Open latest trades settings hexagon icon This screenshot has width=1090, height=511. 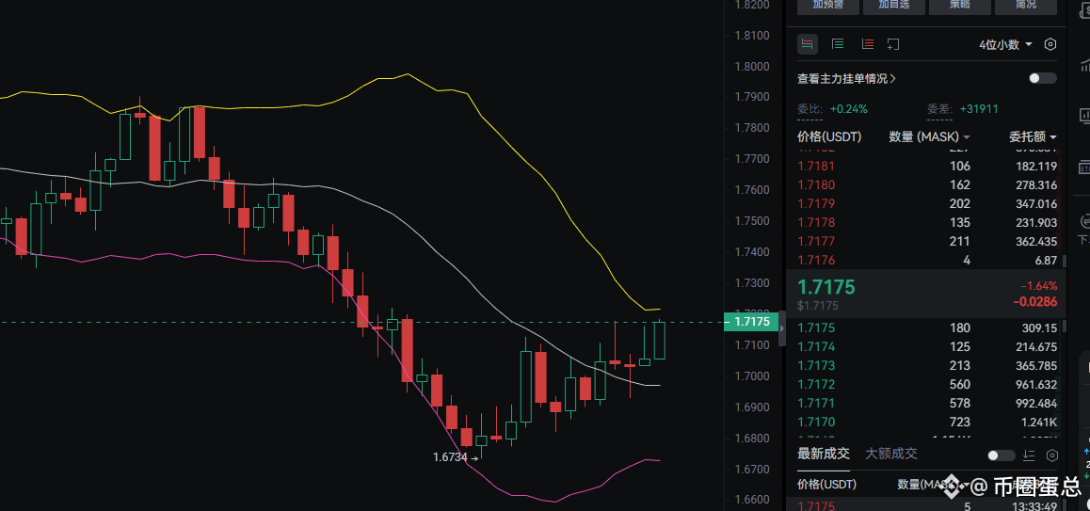(x=1052, y=455)
